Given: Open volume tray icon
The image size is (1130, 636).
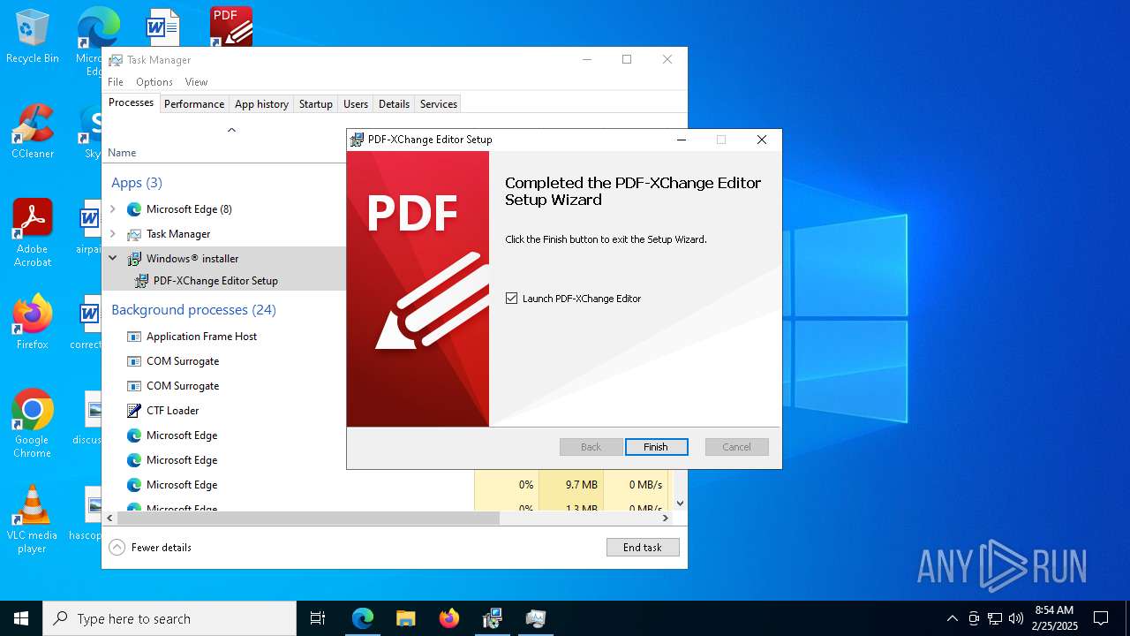Looking at the screenshot, I should click(x=1016, y=618).
